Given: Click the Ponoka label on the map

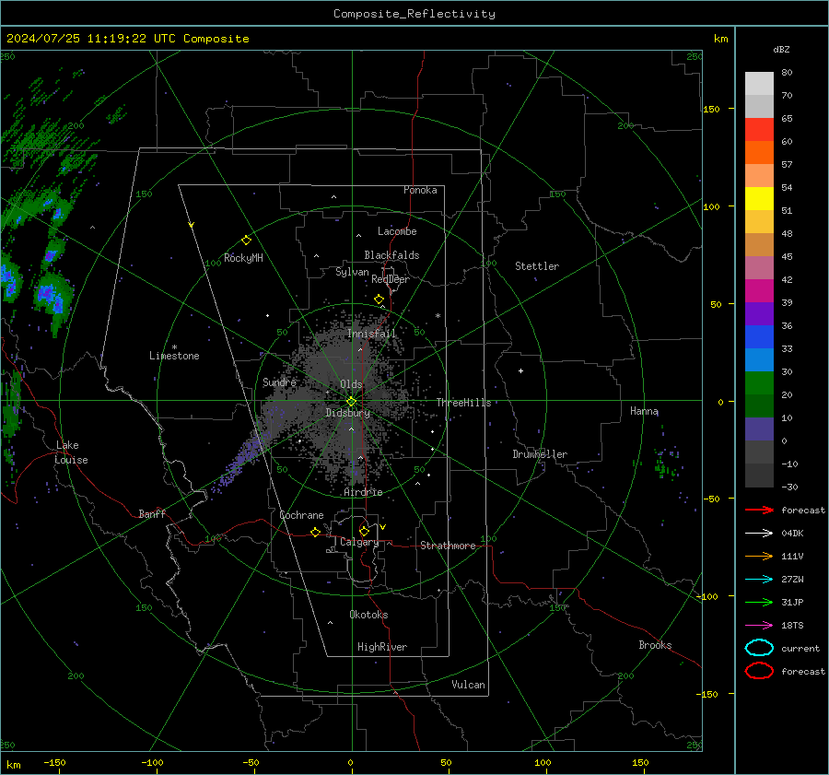Looking at the screenshot, I should pyautogui.click(x=420, y=190).
